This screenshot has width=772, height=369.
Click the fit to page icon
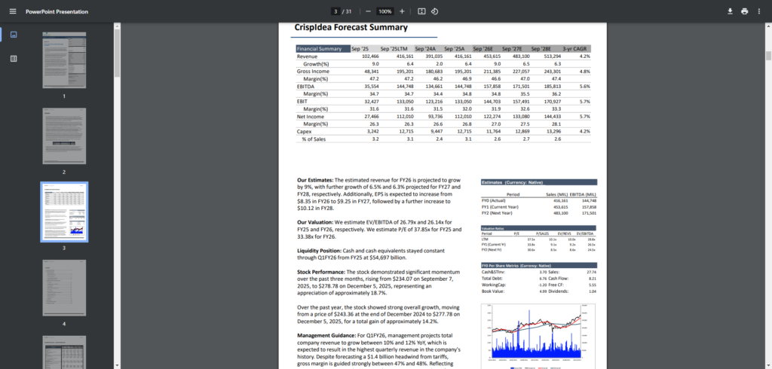click(x=421, y=11)
